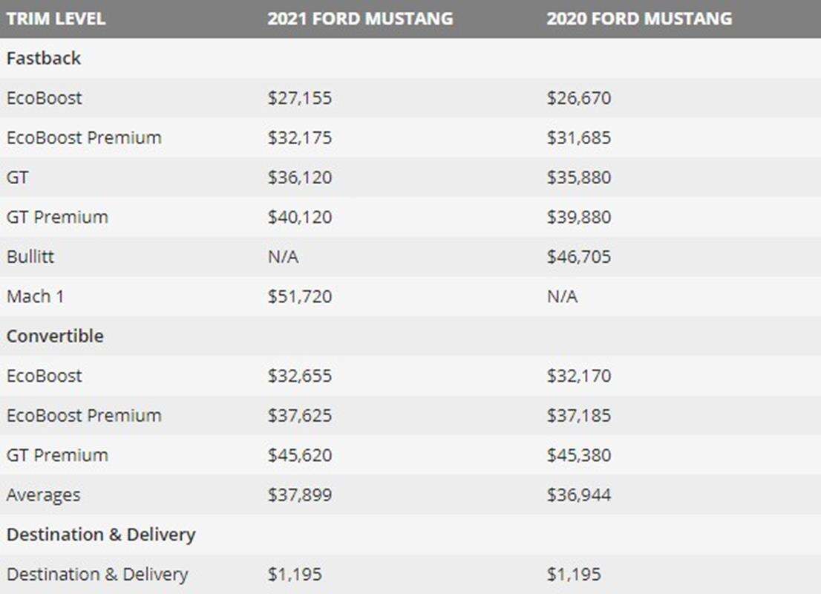This screenshot has width=821, height=594.
Task: Click the 2020 FORD MUSTANG column header
Action: point(639,19)
